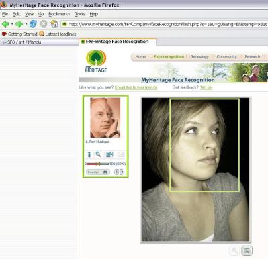268x259 pixels.
Task: Reload the page with the Refresh icon
Action: pyautogui.click(x=33, y=23)
